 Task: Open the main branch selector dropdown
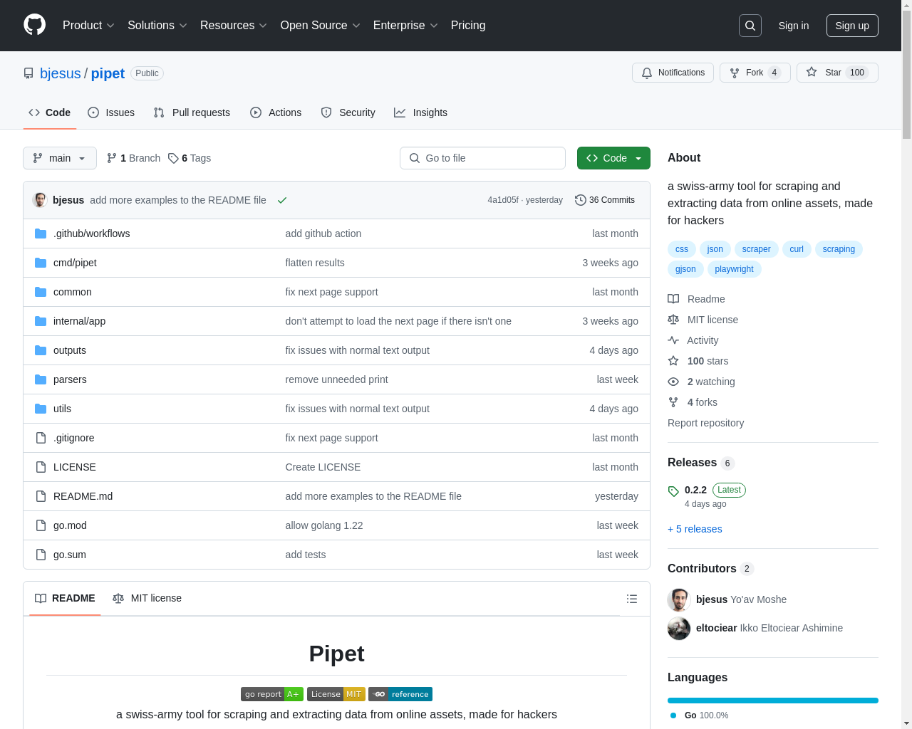tap(60, 158)
